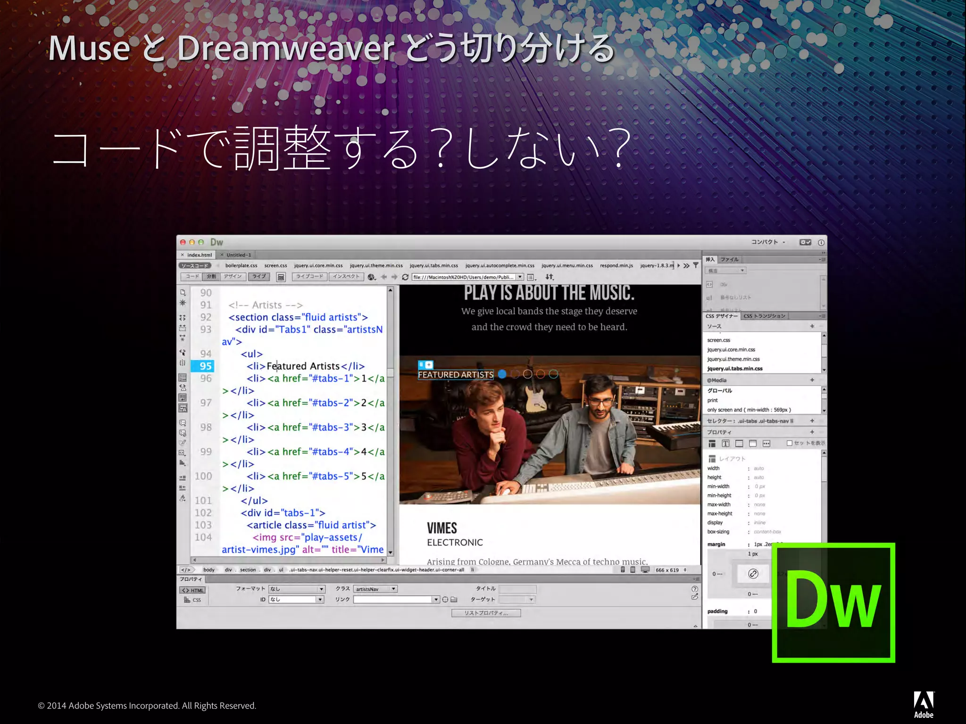Select the CSS Designer panel tab
966x724 pixels.
pyautogui.click(x=722, y=316)
